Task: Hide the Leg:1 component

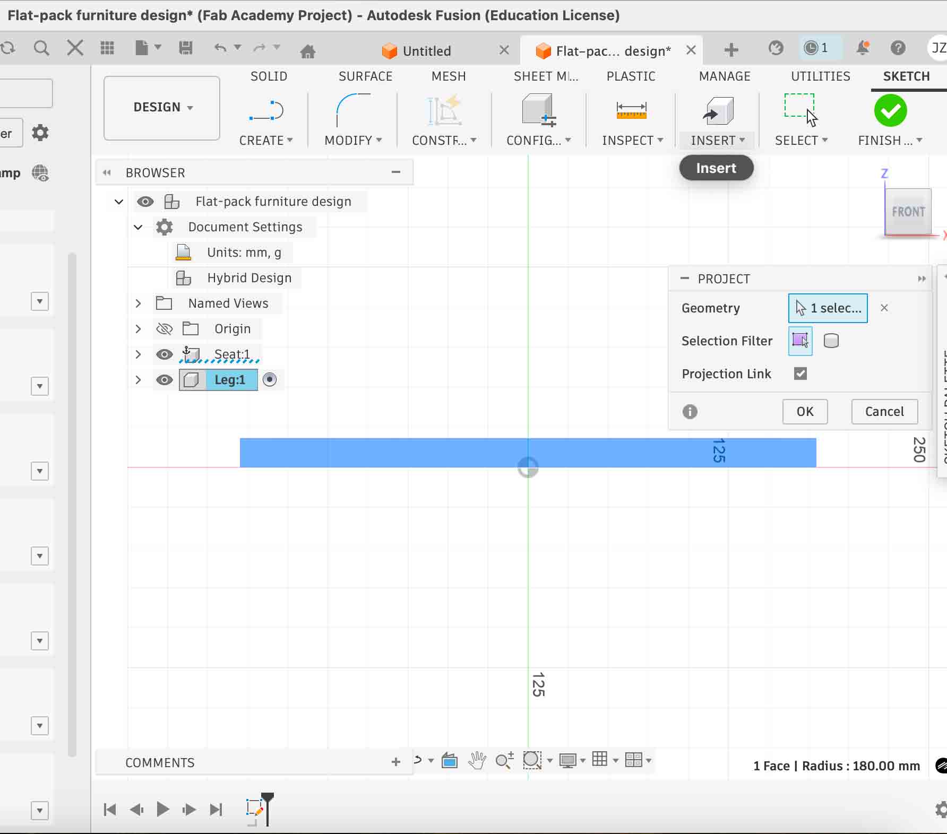Action: pos(165,380)
